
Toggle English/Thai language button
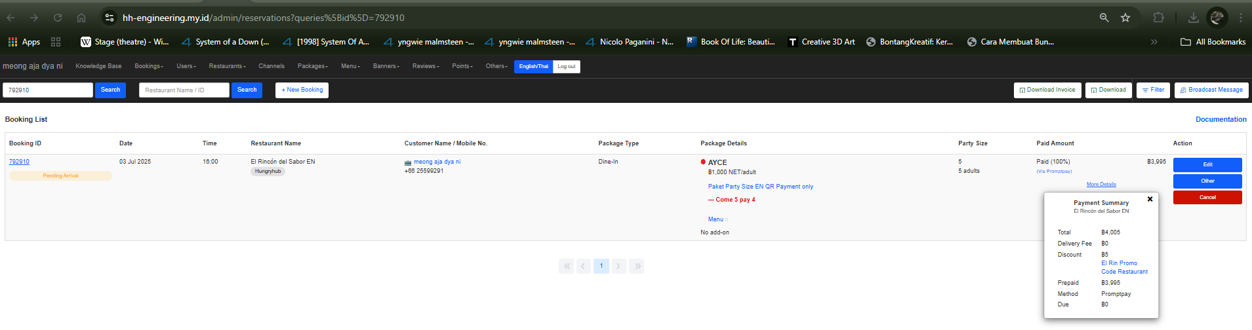click(533, 66)
